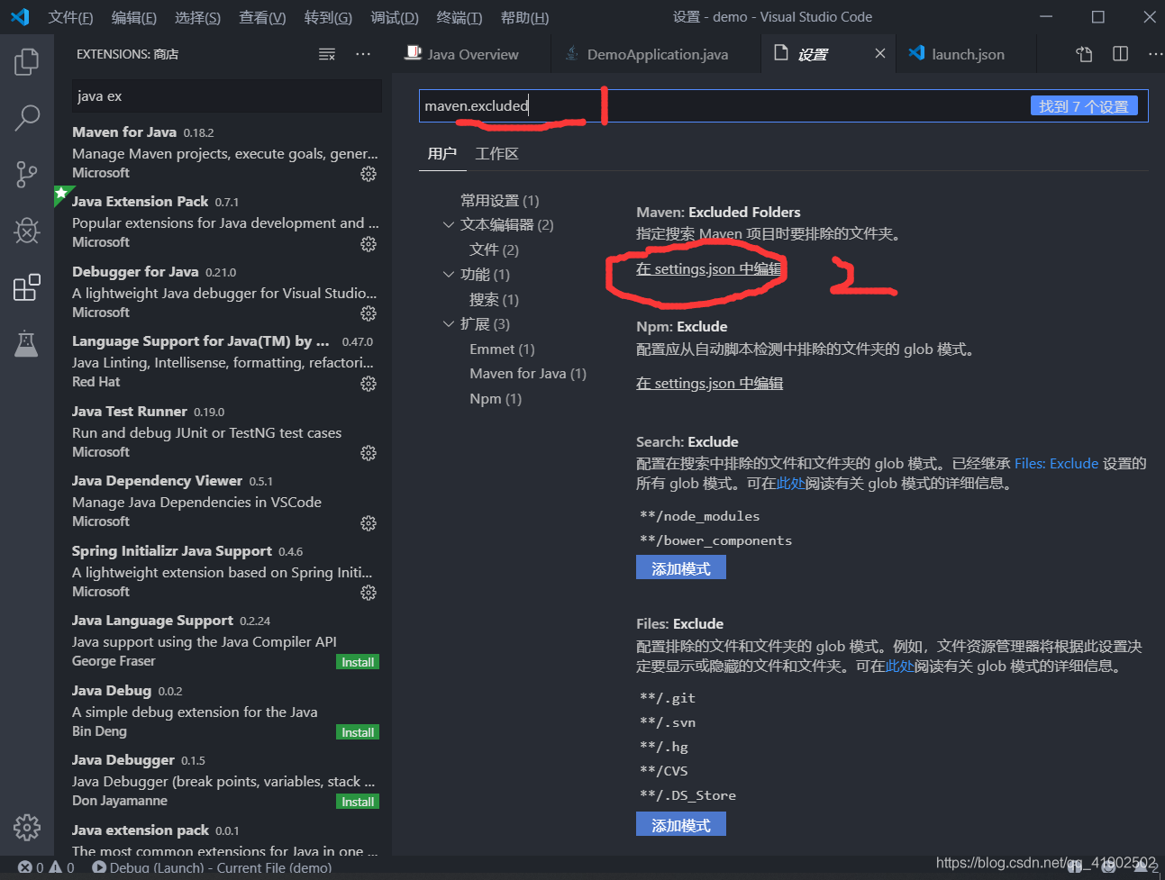Open Language Support for Java manage gear
This screenshot has height=880, width=1165.
pyautogui.click(x=369, y=384)
